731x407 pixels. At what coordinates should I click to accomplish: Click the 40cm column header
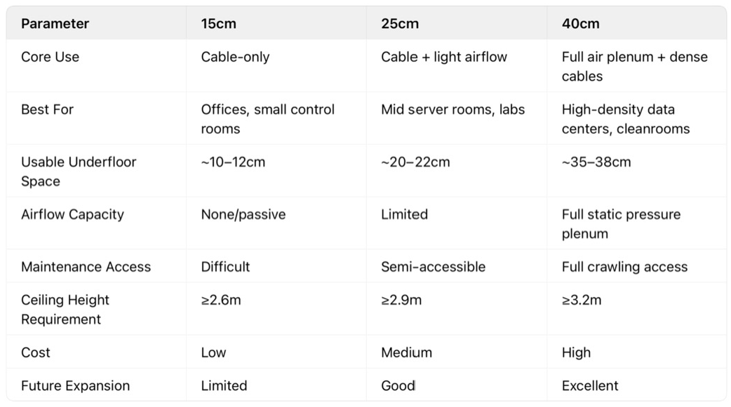point(580,23)
